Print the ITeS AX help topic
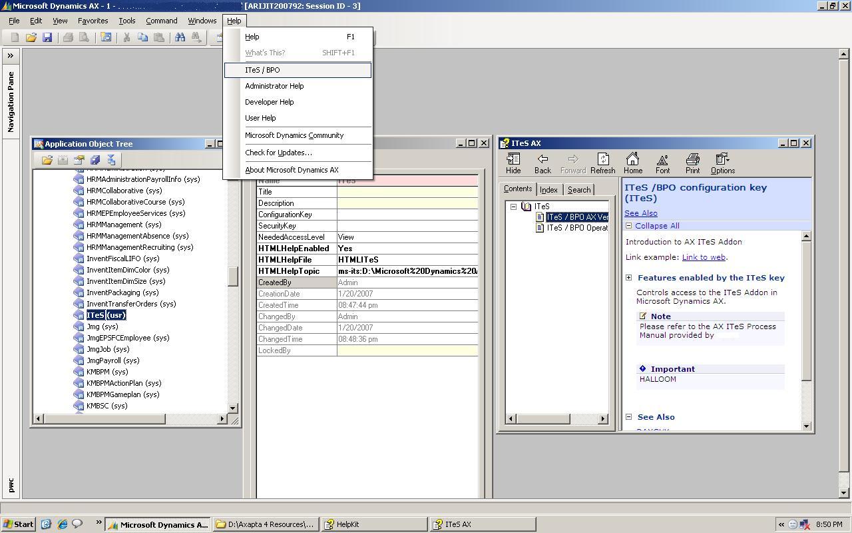852x533 pixels. (693, 163)
